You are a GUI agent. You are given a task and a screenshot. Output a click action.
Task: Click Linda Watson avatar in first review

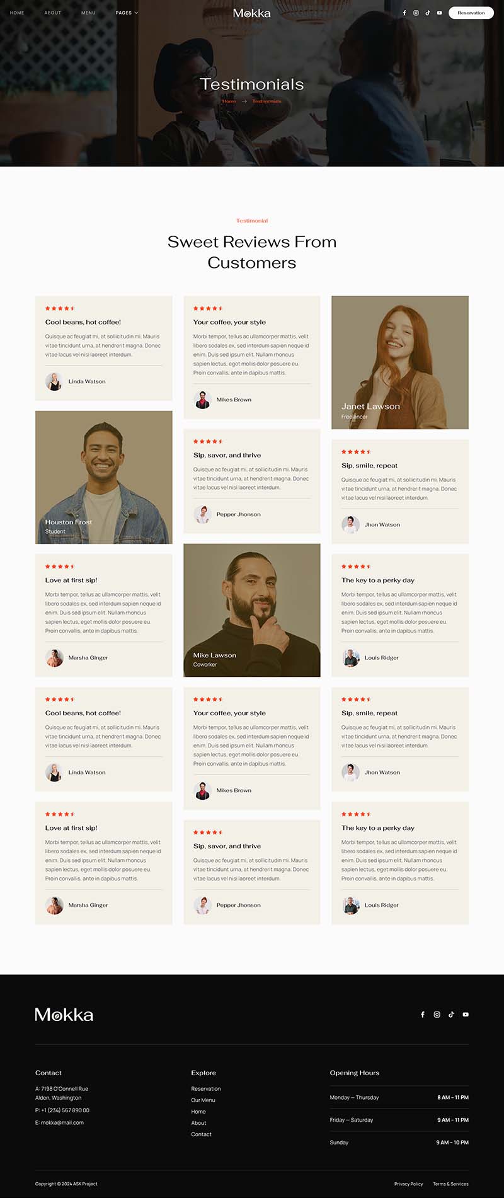[54, 381]
